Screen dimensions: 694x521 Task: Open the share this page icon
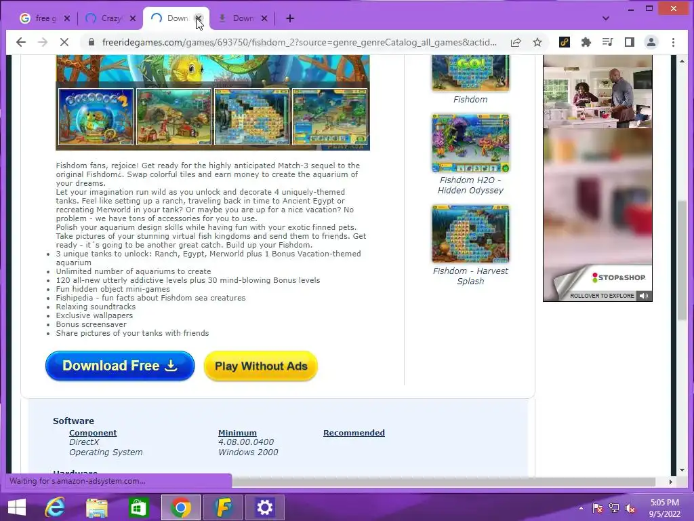click(516, 42)
